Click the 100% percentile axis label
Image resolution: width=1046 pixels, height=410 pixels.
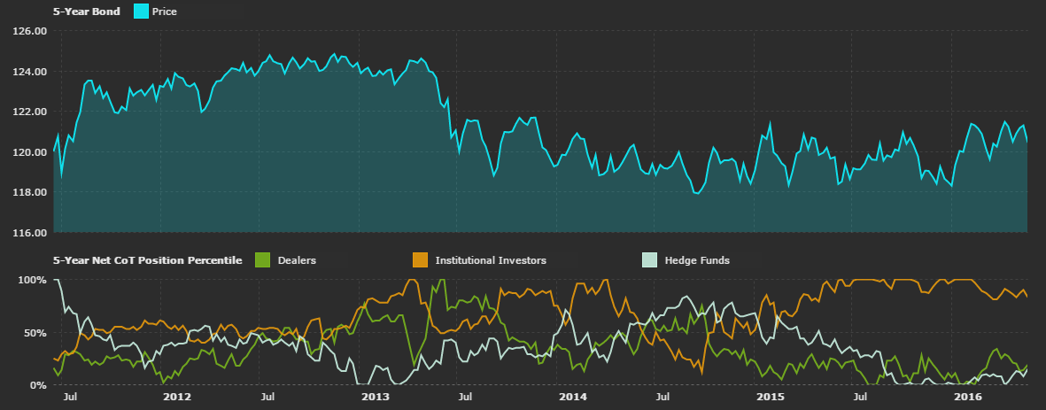click(33, 279)
